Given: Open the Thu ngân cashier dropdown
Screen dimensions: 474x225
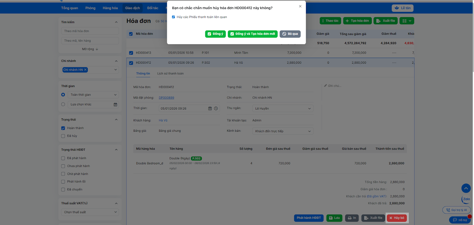Looking at the screenshot, I should [x=283, y=108].
